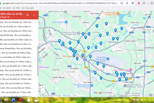Select list row Khu vực bỏ phiếu số: 13
The height and width of the screenshot is (103, 154).
tap(19, 75)
